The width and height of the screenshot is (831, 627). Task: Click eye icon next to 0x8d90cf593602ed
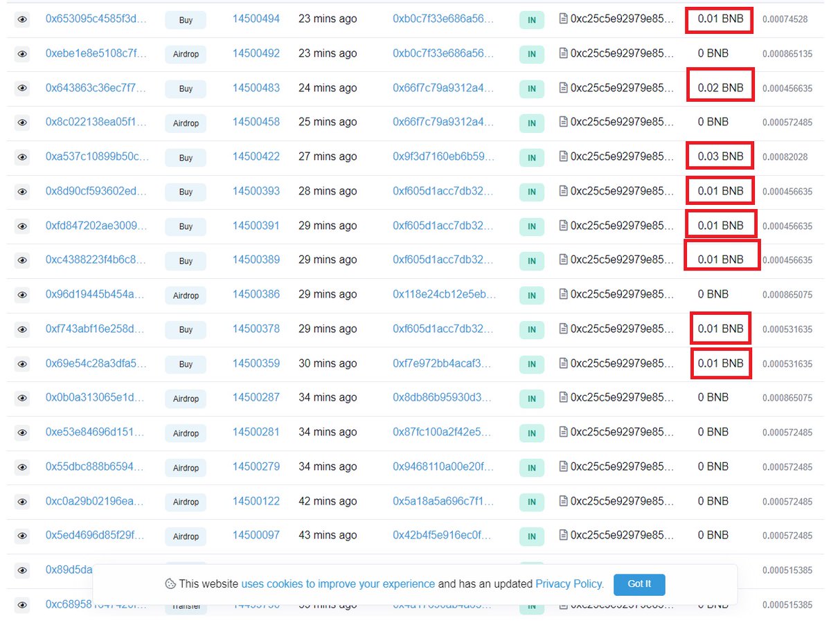point(22,192)
